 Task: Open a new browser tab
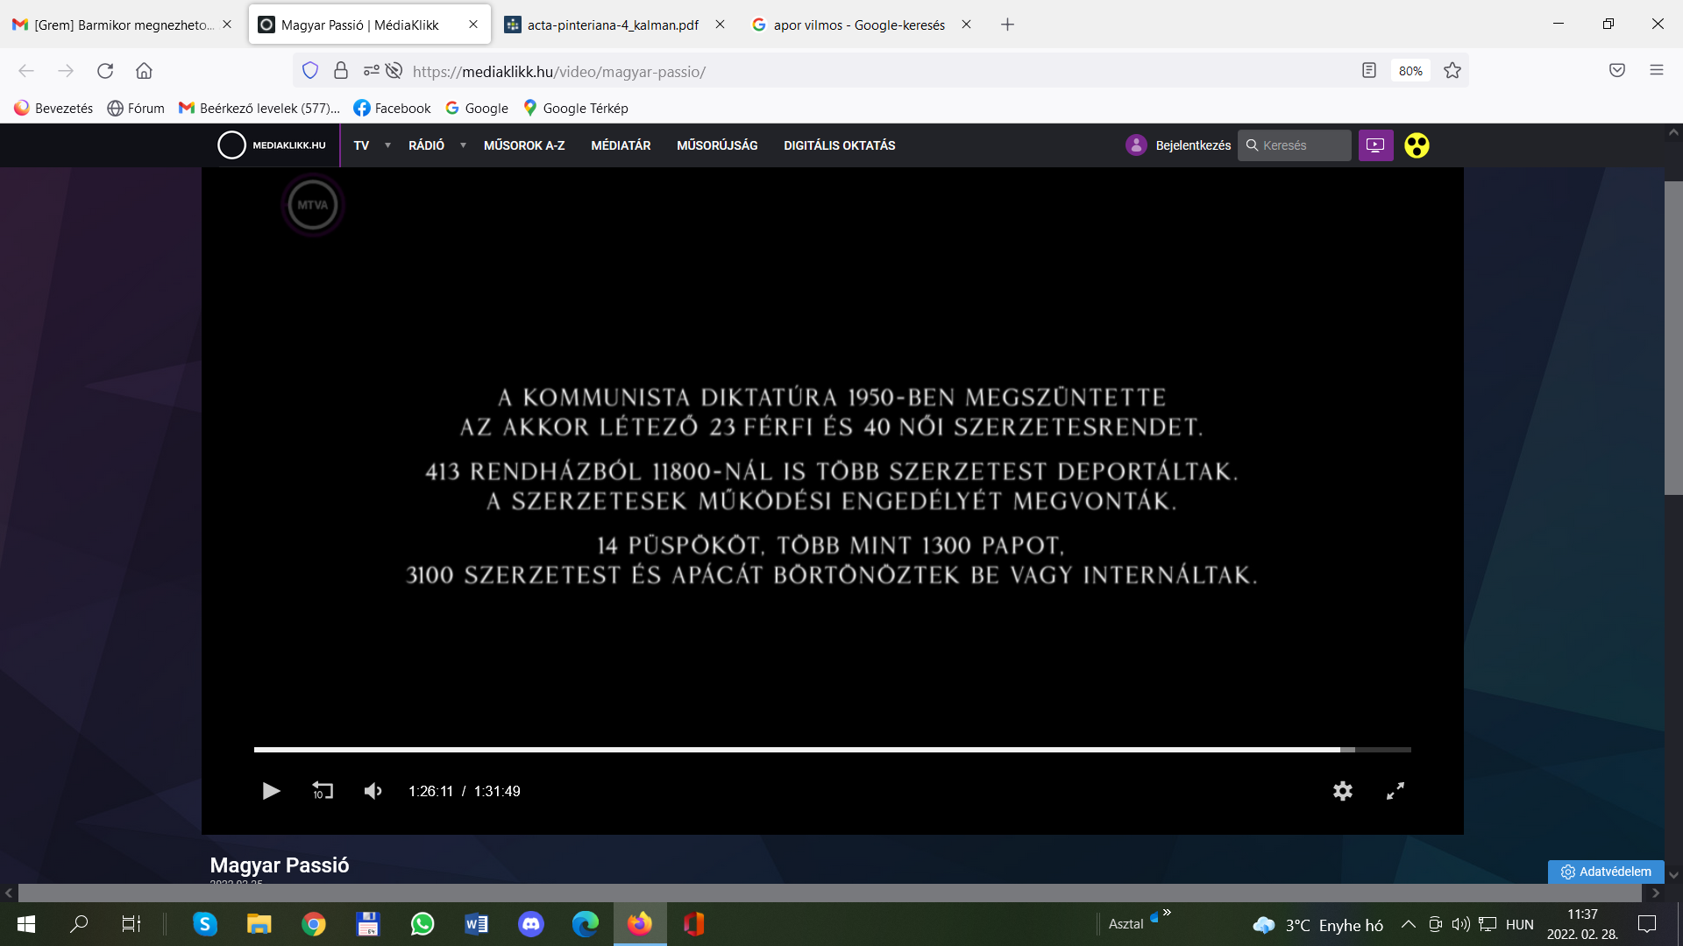click(x=1007, y=25)
